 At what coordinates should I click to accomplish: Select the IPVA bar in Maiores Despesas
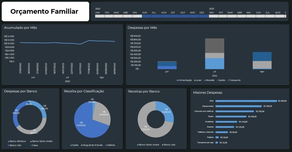[x=246, y=101]
